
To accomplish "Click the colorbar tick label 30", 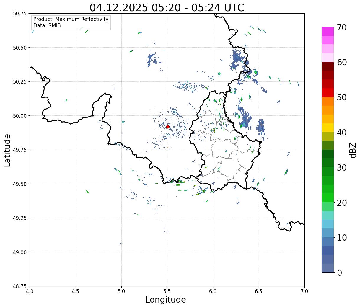I will tap(342, 168).
